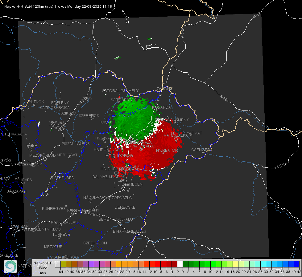Select the HEVES town label

point(26,180)
